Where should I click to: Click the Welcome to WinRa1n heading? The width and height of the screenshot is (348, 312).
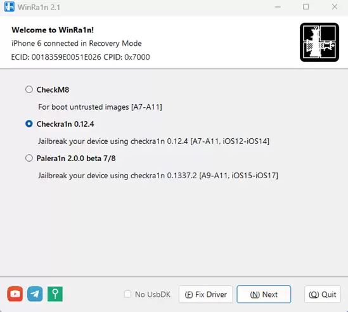53,30
